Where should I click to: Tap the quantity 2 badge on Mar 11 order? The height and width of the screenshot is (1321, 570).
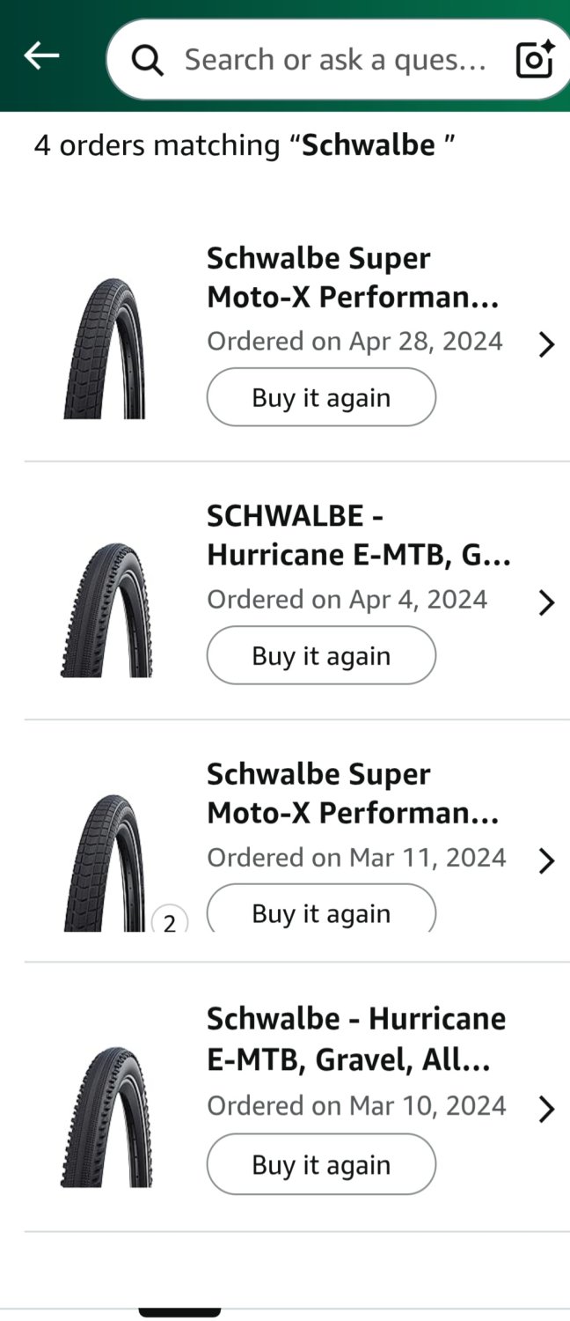(170, 923)
